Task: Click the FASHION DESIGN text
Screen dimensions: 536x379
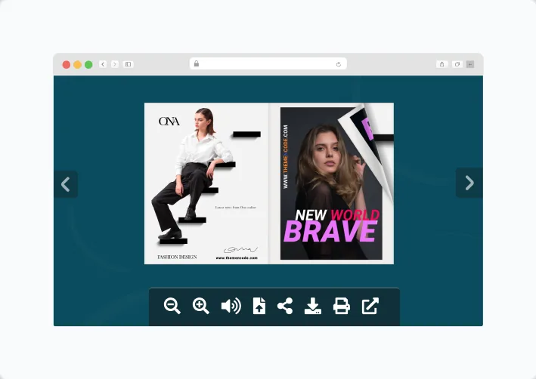Action: (177, 257)
